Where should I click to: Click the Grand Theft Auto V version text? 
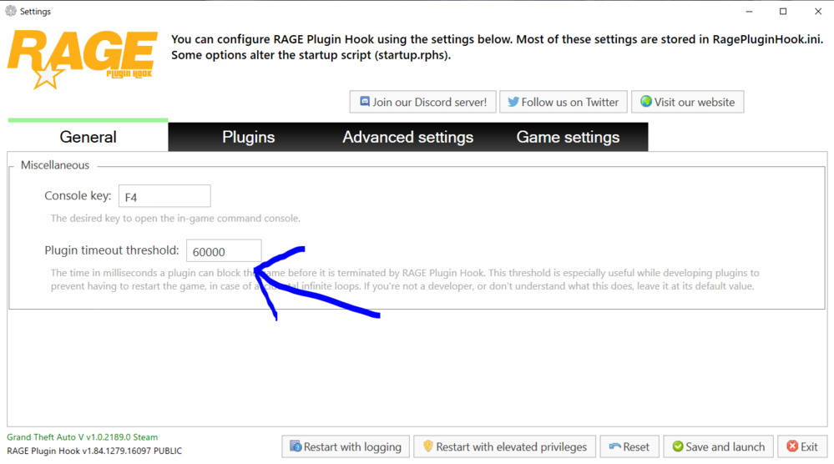tap(82, 437)
